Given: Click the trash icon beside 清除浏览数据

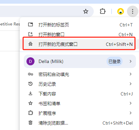Looking at the screenshot, I should 30,123.
